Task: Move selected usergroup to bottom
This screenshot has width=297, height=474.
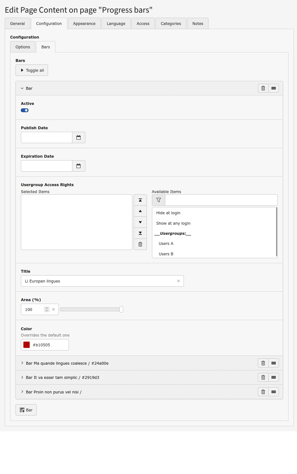Action: coord(140,233)
